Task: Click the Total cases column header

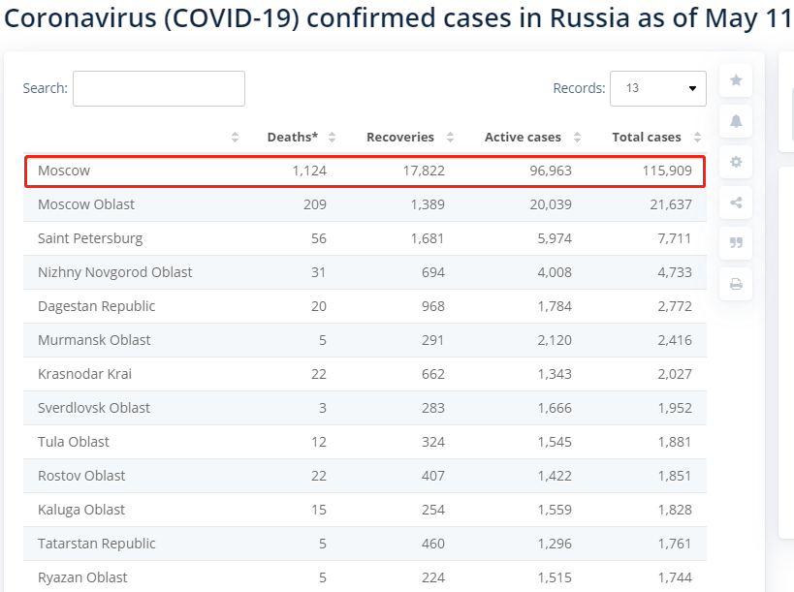Action: pyautogui.click(x=646, y=138)
